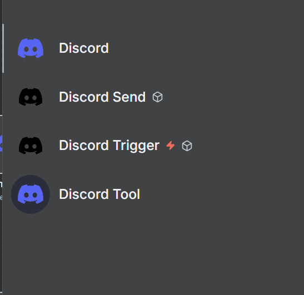Click the "Discord Trigger" text label
The width and height of the screenshot is (304, 295).
(x=109, y=146)
